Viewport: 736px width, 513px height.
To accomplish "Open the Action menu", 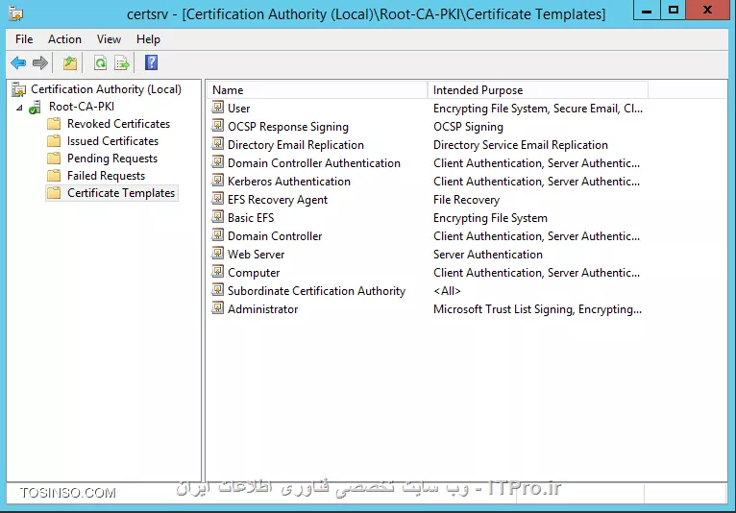I will 64,39.
